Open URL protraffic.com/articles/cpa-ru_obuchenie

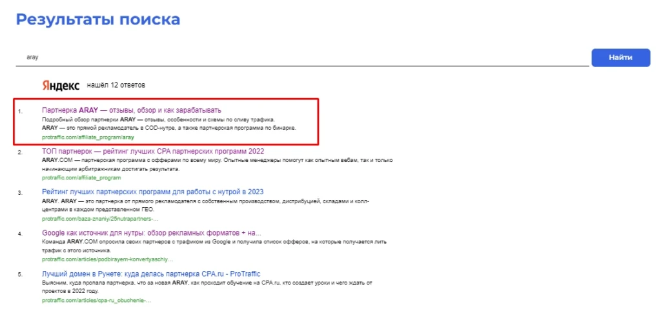(97, 301)
